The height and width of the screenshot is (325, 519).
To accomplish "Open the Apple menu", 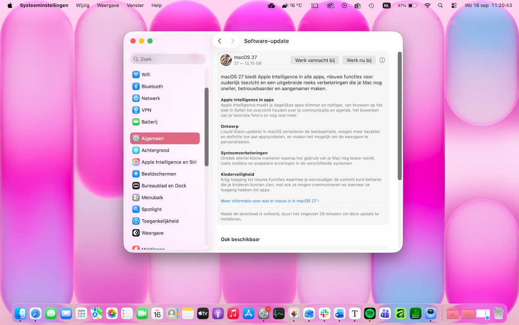I will coord(10,6).
